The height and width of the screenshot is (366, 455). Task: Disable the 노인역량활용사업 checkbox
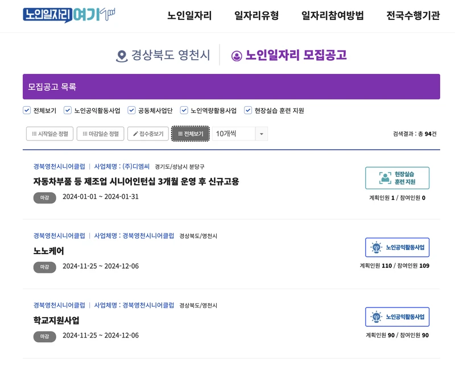coord(183,110)
